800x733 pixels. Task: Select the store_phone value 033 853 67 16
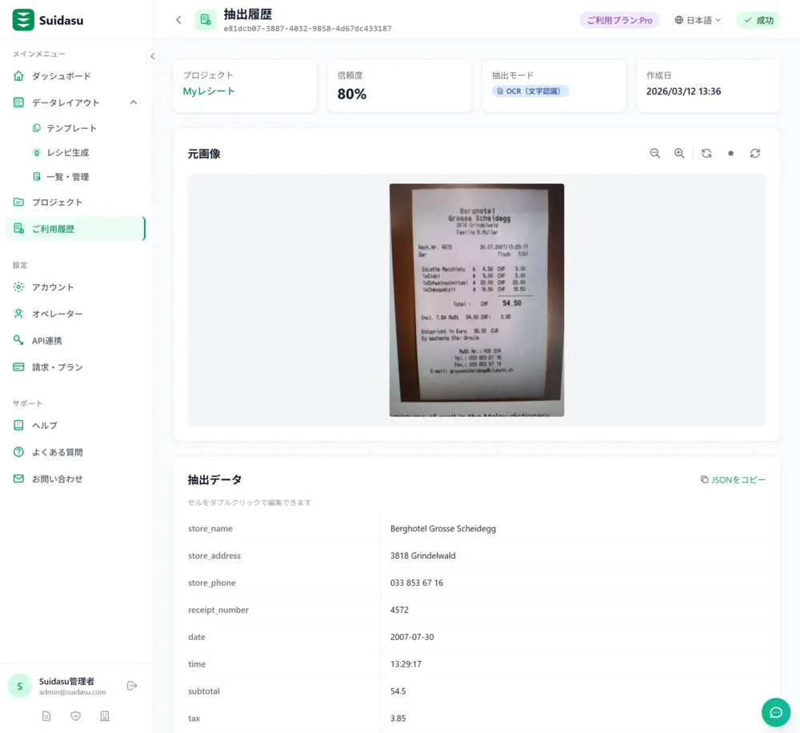[416, 583]
